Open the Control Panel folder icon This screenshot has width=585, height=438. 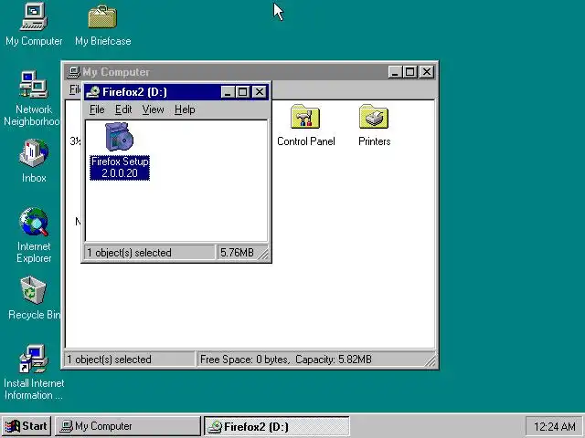click(305, 117)
